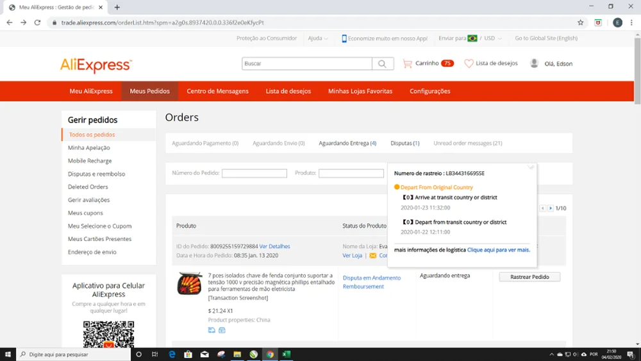Open the Ver Loja link
The height and width of the screenshot is (361, 641).
point(352,255)
